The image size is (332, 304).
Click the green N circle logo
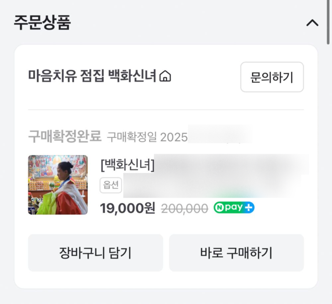219,207
